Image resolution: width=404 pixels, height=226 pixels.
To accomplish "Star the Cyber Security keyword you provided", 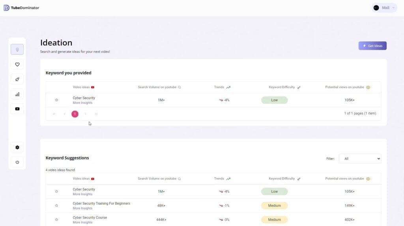I will coord(56,100).
